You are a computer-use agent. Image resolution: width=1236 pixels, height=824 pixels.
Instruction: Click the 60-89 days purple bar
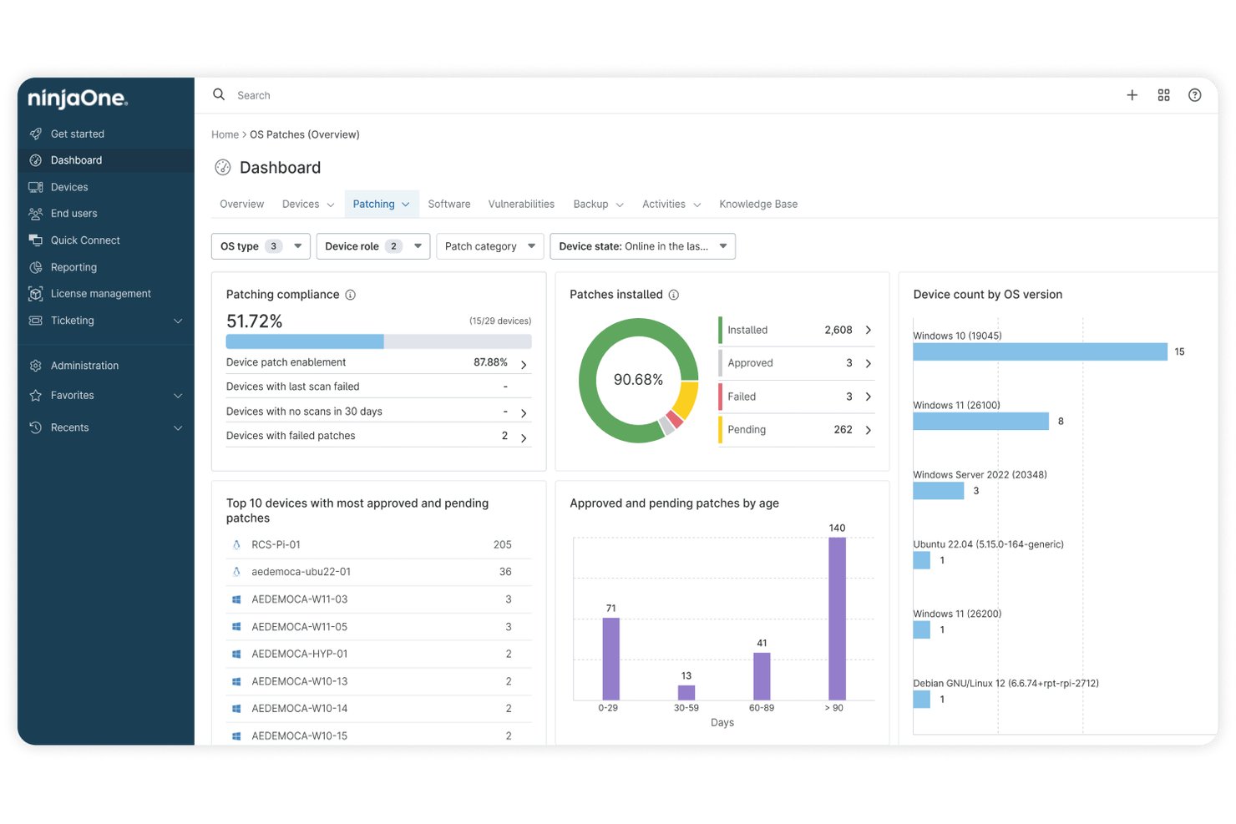click(x=762, y=676)
